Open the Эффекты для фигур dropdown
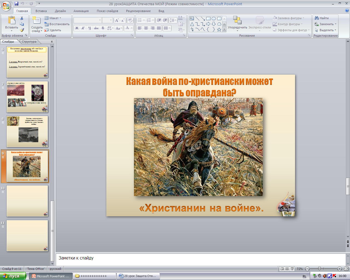 tap(291, 30)
